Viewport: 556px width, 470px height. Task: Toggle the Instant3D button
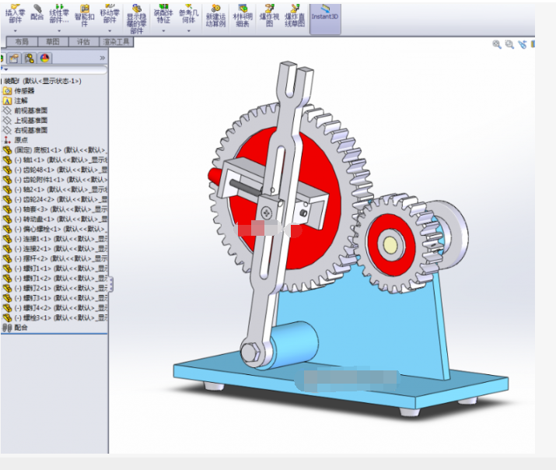(325, 19)
